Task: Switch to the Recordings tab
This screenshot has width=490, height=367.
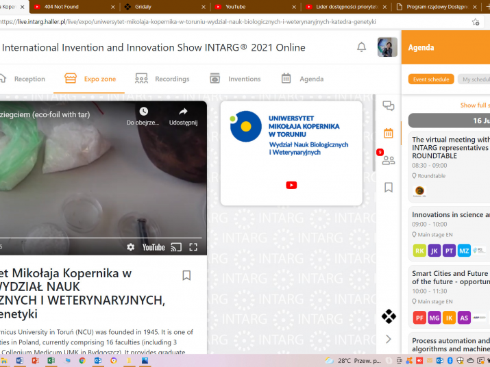Action: 162,79
